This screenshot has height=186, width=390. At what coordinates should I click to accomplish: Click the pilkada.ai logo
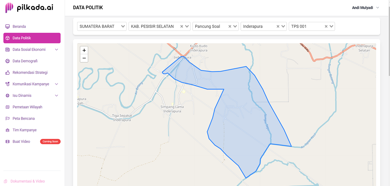click(29, 7)
